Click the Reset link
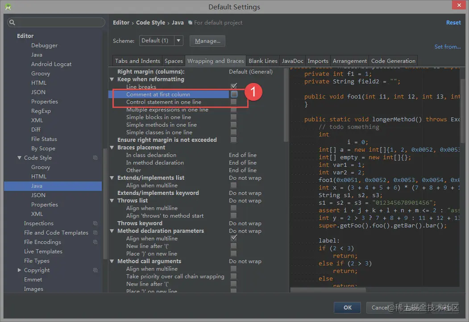The height and width of the screenshot is (322, 469). pyautogui.click(x=453, y=22)
